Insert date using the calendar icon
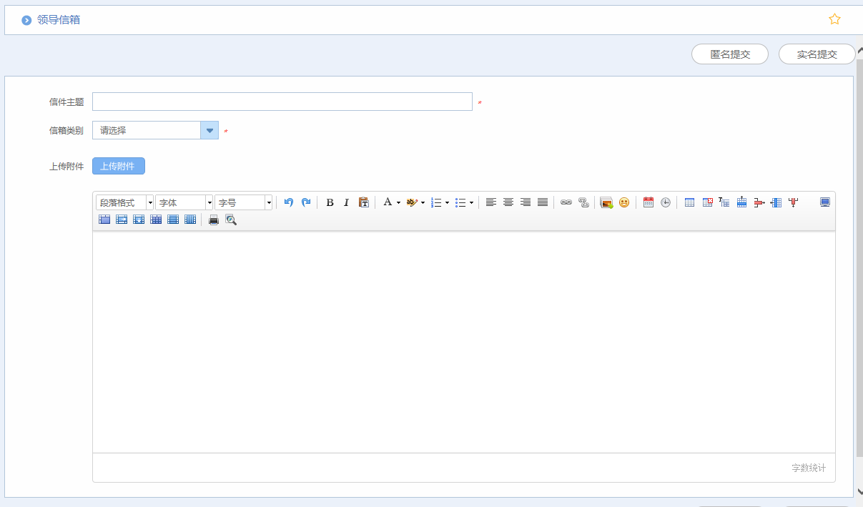 point(649,202)
